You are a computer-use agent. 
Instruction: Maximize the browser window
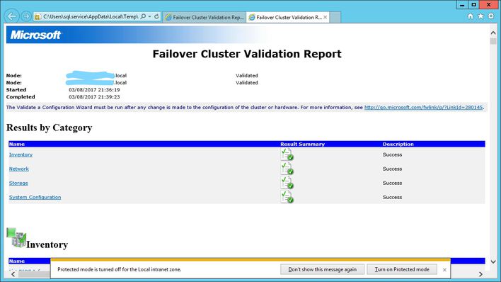pos(474,4)
